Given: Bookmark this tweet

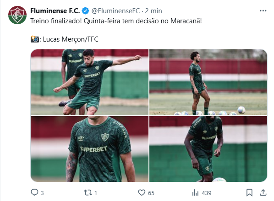Looking at the screenshot, I should (x=249, y=193).
